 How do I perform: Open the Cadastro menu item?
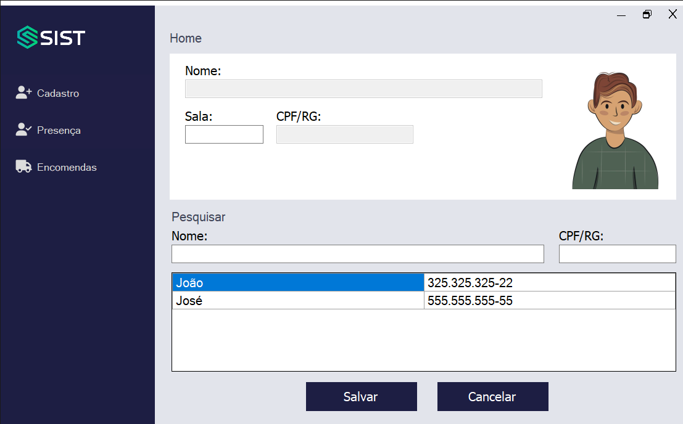click(x=58, y=94)
